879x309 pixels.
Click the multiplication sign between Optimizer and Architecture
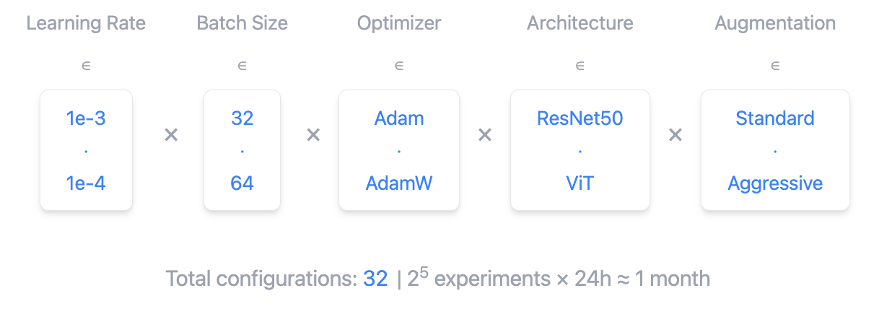coord(485,135)
